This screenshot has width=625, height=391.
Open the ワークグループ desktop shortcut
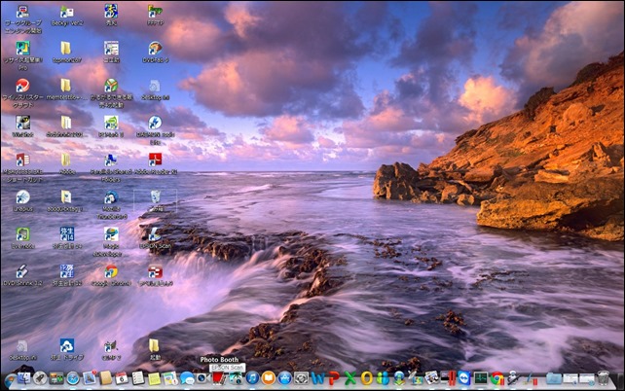point(22,18)
